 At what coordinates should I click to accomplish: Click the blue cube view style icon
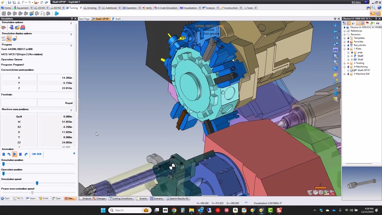click(335, 69)
